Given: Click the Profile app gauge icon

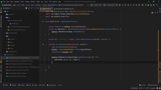Looking at the screenshot, I should (134, 5).
